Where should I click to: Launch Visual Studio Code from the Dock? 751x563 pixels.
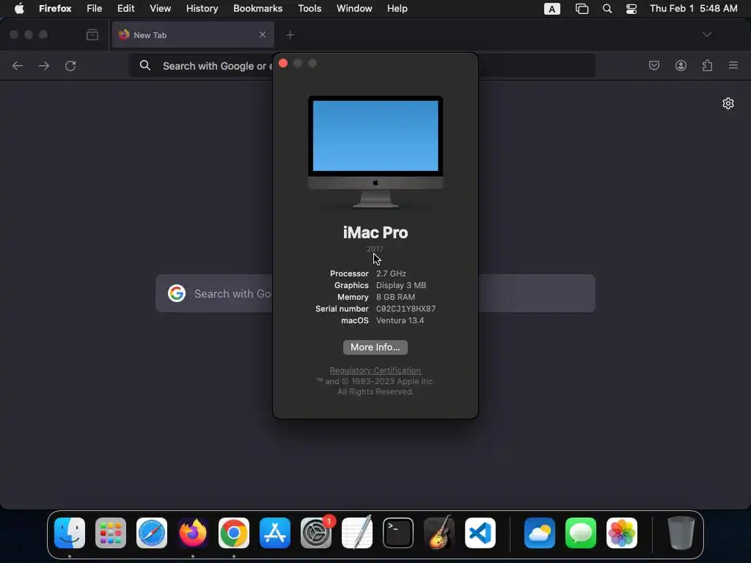tap(480, 533)
